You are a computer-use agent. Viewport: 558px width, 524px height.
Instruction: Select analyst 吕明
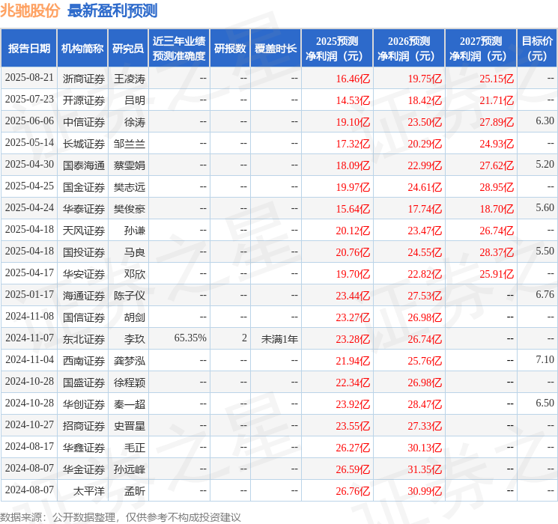coord(135,100)
